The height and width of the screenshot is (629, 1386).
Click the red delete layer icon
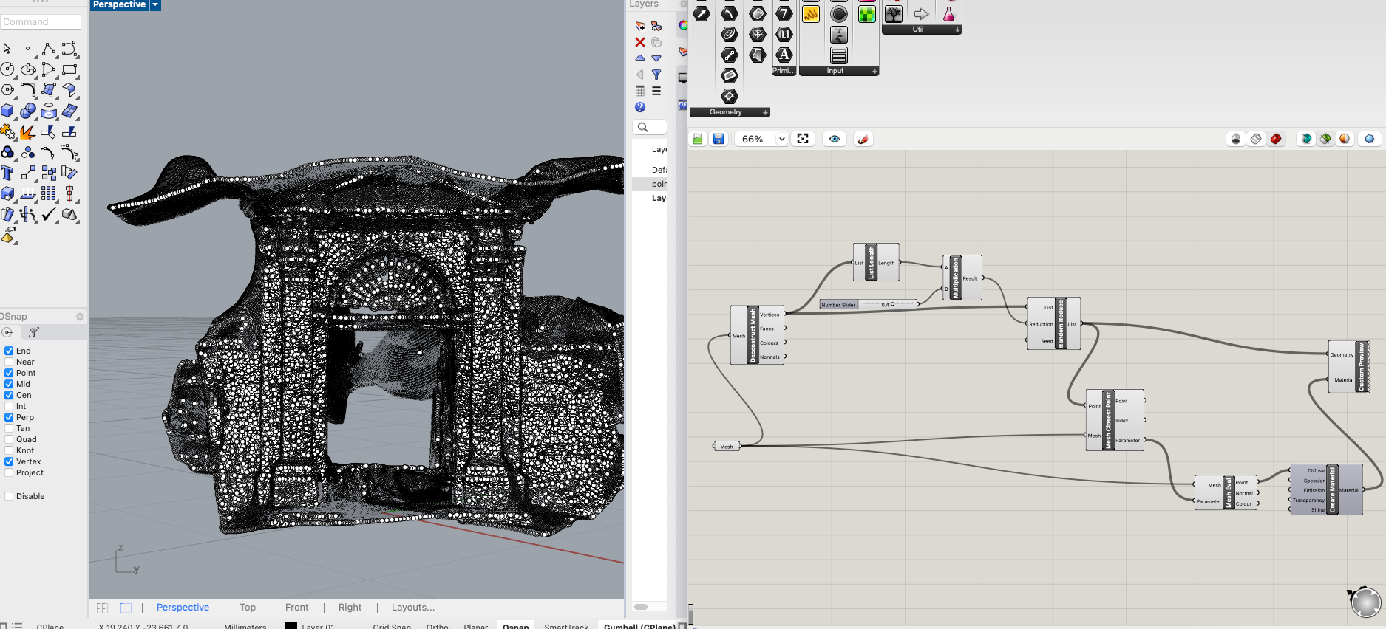pyautogui.click(x=640, y=42)
